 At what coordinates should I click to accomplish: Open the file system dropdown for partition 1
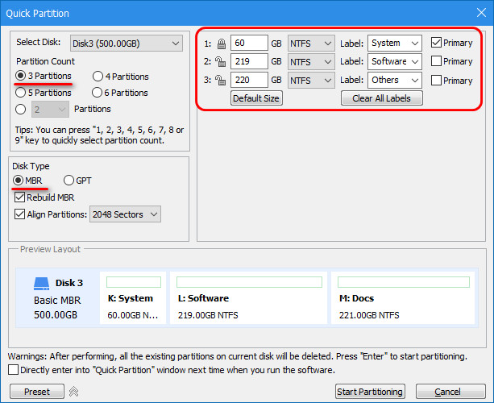click(311, 44)
